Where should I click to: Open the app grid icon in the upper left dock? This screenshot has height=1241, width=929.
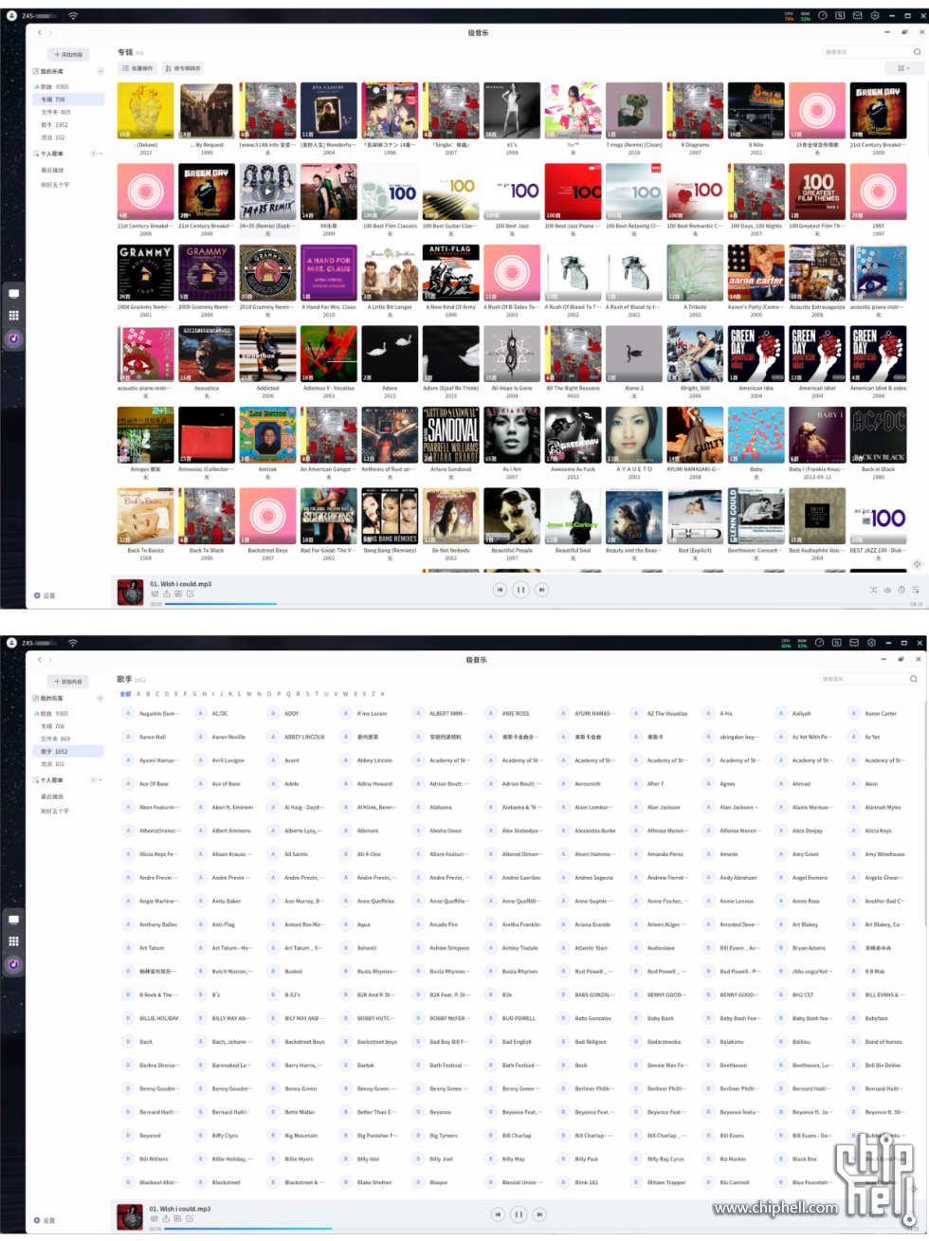(13, 316)
